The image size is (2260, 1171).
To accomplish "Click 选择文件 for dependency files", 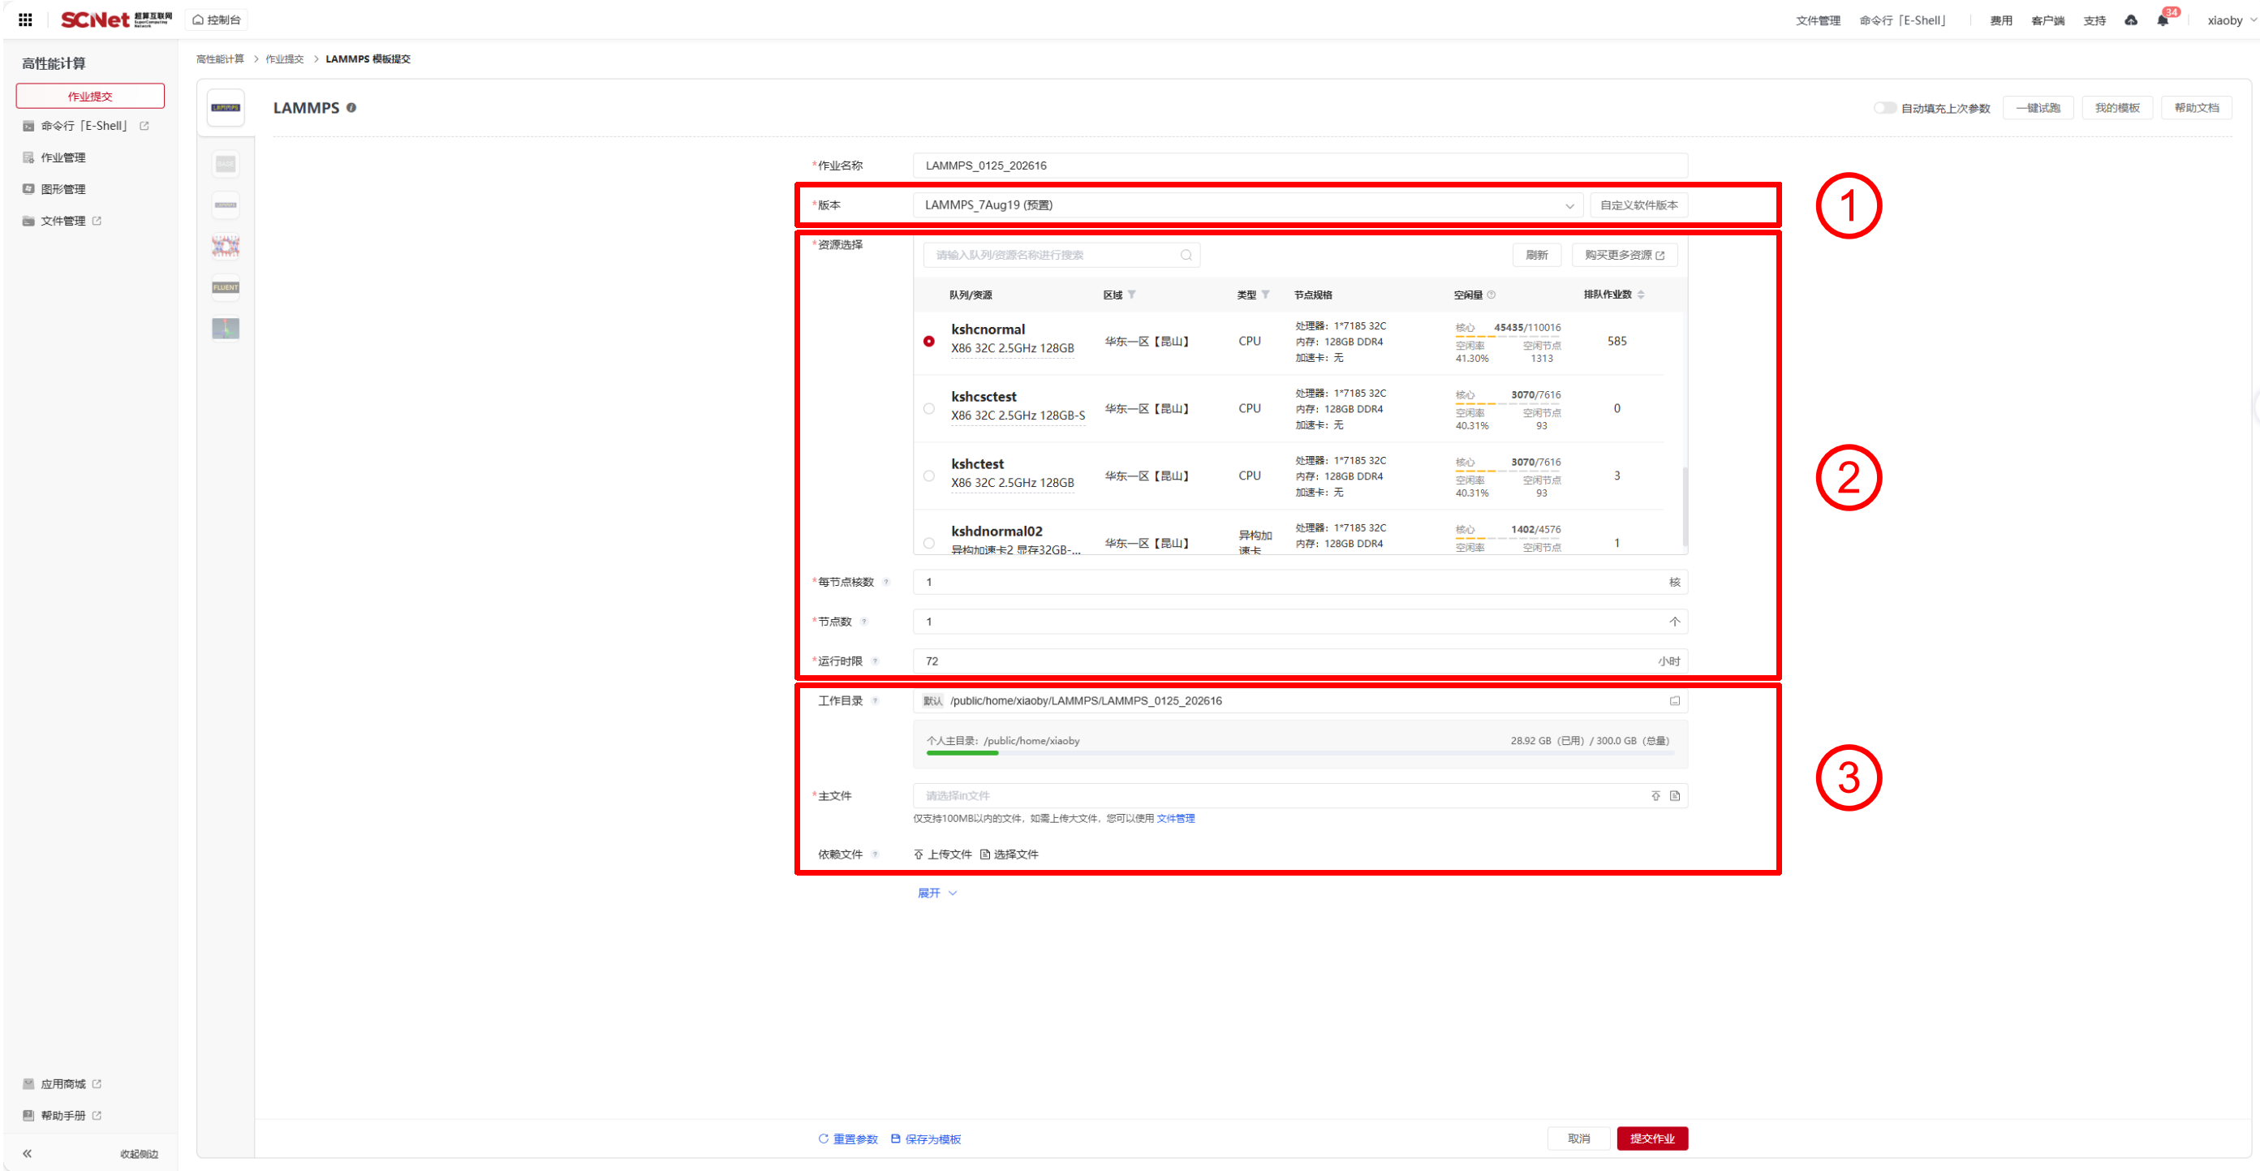I will click(1009, 854).
